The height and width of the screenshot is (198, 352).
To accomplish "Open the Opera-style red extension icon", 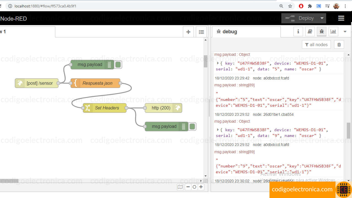I will coord(301,6).
